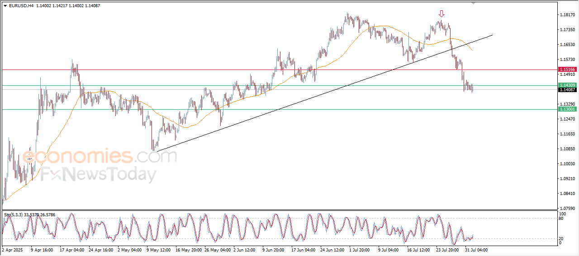Viewport: 579px width, 256px height.
Task: Select the green 1.14309 price tag
Action: coord(567,85)
